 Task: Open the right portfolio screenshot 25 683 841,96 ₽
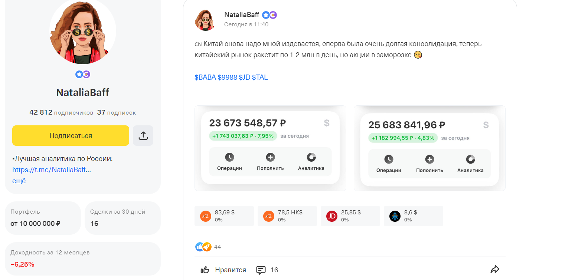(429, 148)
